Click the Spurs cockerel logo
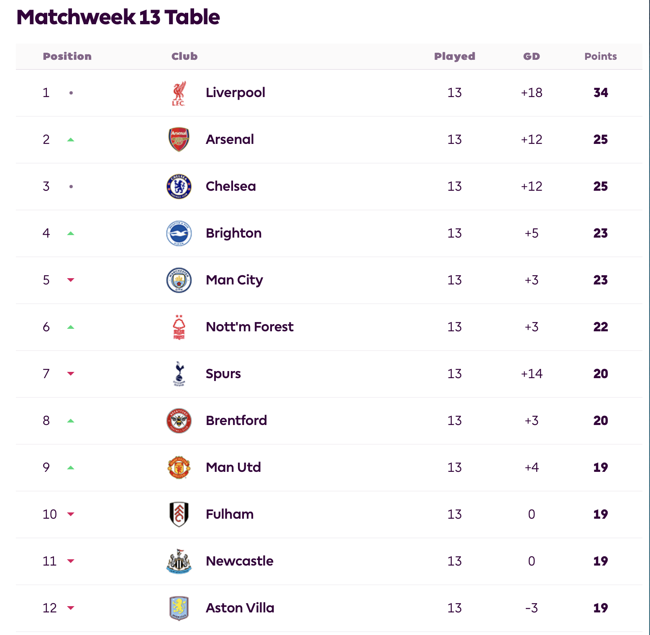Screen dimensions: 650x635 [179, 374]
